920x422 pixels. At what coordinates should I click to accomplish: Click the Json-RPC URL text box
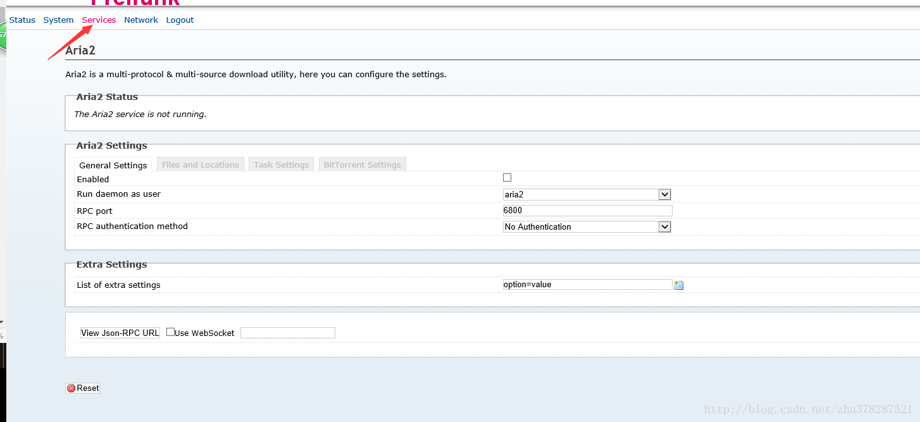(288, 333)
